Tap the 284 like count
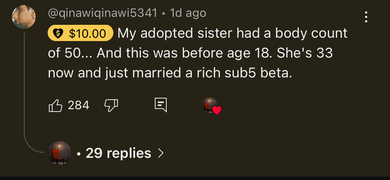390x180 pixels. [79, 105]
